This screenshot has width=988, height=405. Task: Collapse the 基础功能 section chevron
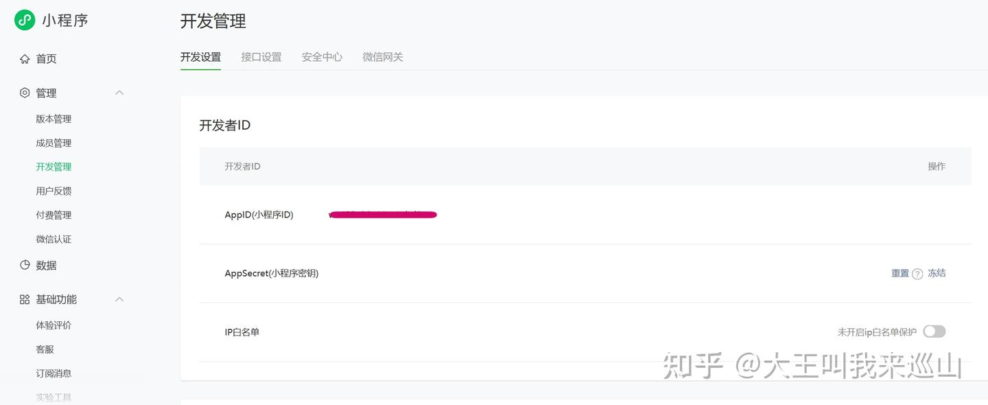click(119, 299)
